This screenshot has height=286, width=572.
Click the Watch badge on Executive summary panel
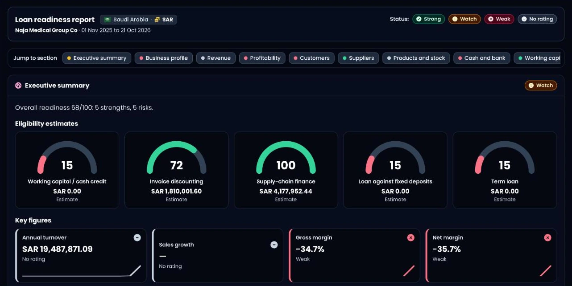541,86
